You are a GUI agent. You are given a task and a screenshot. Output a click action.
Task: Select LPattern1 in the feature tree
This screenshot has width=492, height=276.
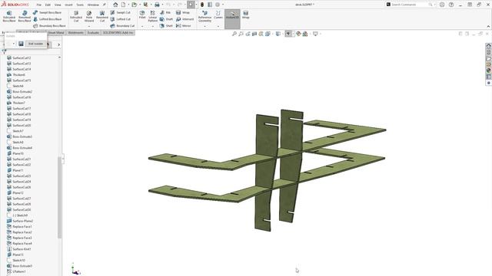[16, 271]
